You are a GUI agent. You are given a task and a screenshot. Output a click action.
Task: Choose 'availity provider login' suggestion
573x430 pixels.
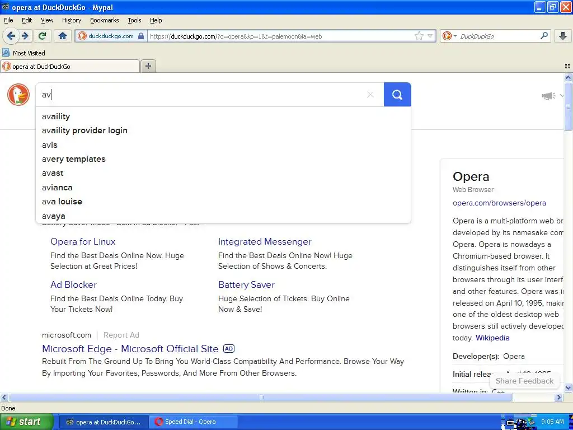[x=223, y=130]
